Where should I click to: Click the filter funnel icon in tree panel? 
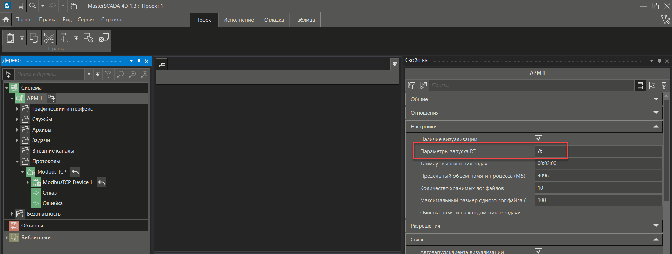[108, 74]
